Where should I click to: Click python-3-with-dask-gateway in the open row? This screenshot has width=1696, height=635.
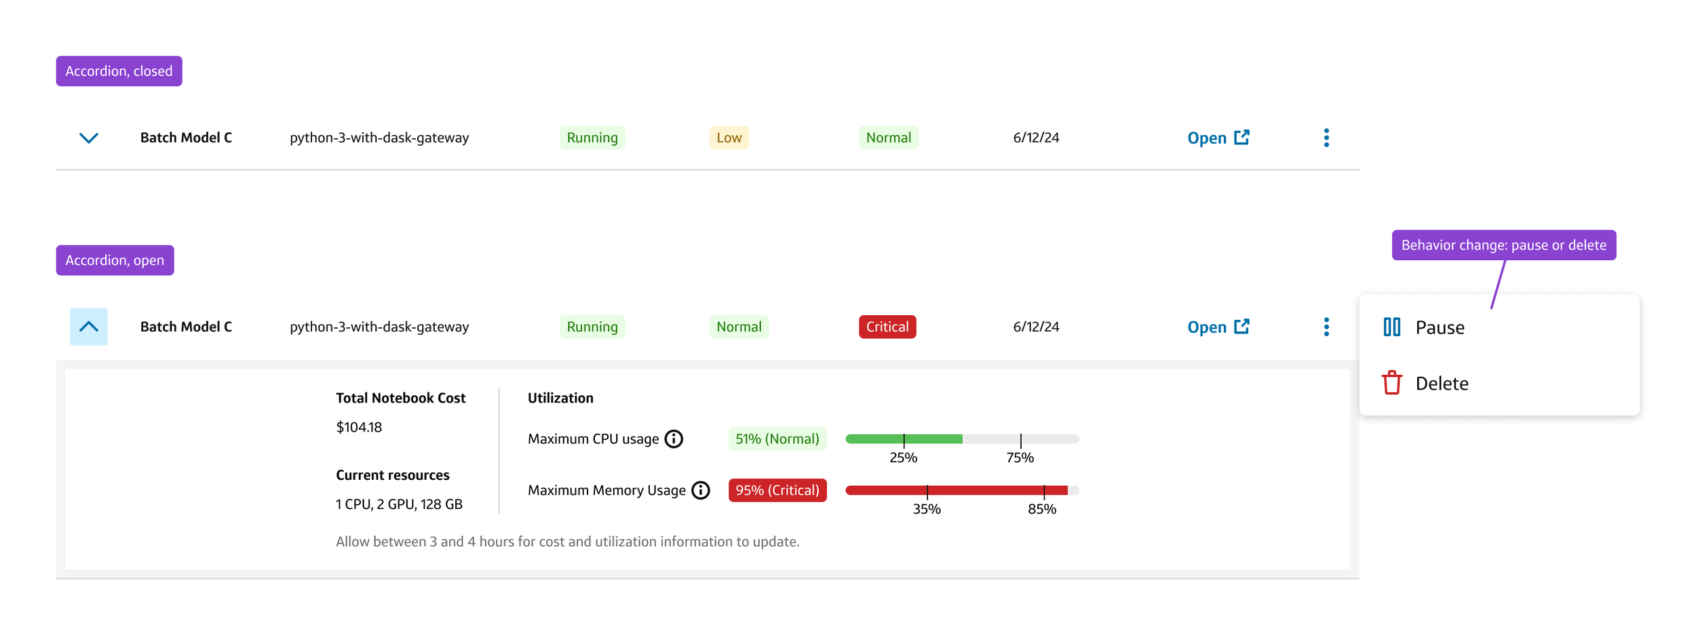[x=379, y=327]
